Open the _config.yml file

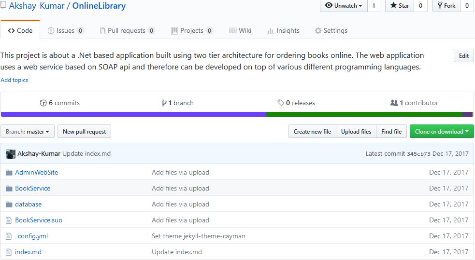31,236
